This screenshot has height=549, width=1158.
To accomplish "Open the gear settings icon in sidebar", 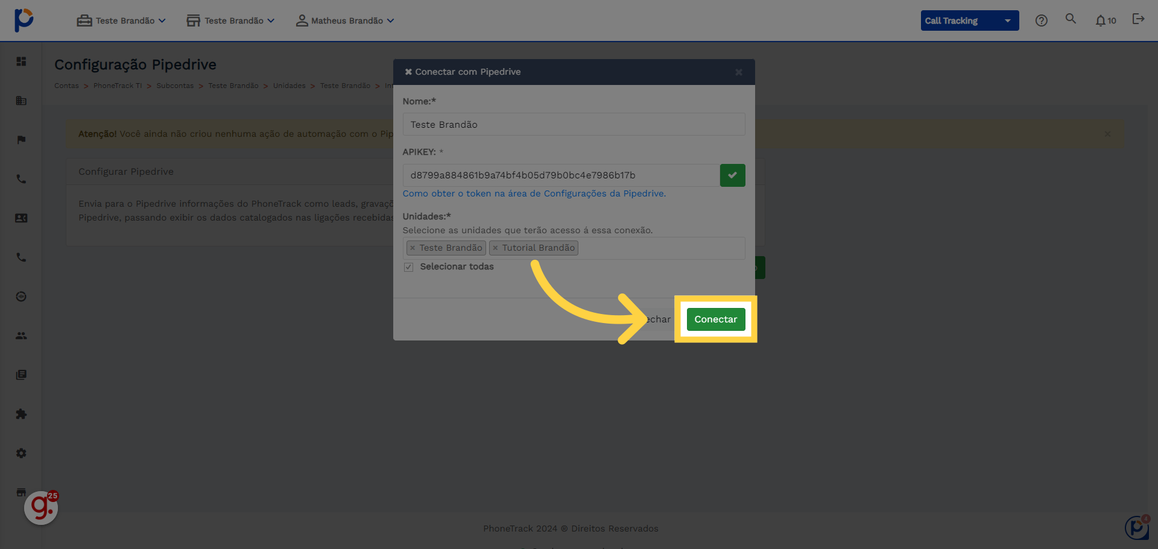I will coord(21,453).
